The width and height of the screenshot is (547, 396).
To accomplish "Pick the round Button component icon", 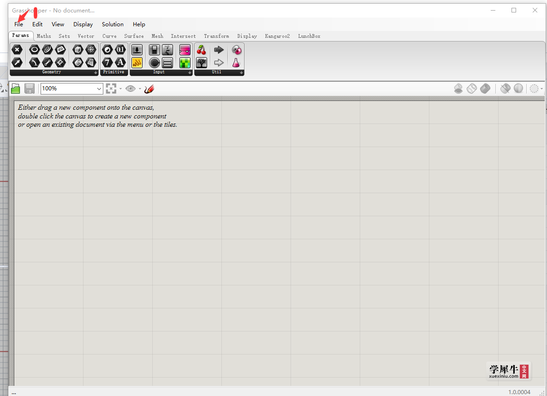I will tap(155, 62).
